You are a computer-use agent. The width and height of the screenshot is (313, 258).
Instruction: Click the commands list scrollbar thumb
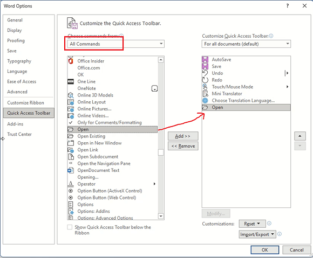tap(161, 152)
